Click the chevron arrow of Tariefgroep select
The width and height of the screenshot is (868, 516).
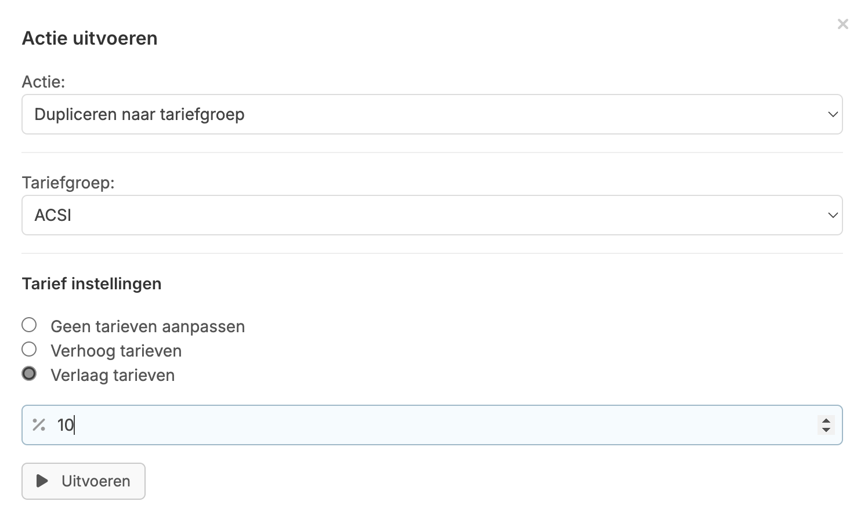pyautogui.click(x=833, y=215)
